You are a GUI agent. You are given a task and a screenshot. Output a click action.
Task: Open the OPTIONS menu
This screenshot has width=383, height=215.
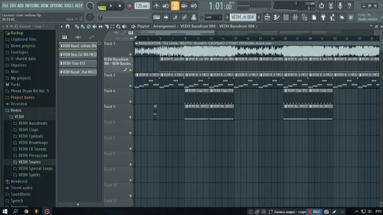(56, 5)
